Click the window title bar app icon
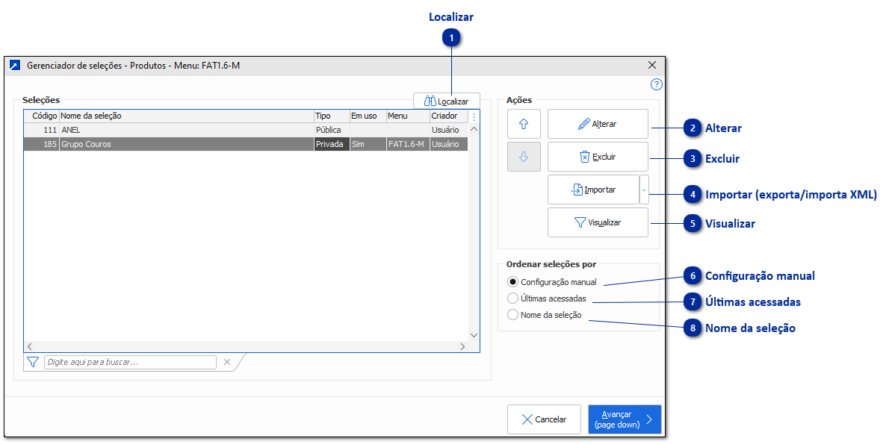This screenshot has width=889, height=444. click(15, 66)
